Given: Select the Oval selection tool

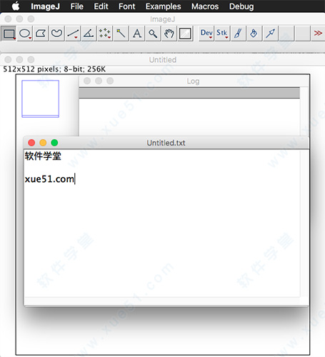Looking at the screenshot, I should pos(25,34).
